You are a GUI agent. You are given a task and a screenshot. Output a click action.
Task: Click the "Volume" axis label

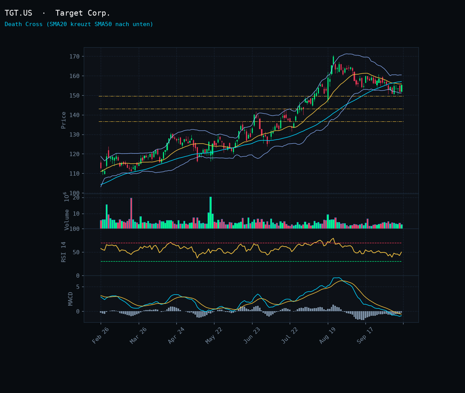point(67,220)
